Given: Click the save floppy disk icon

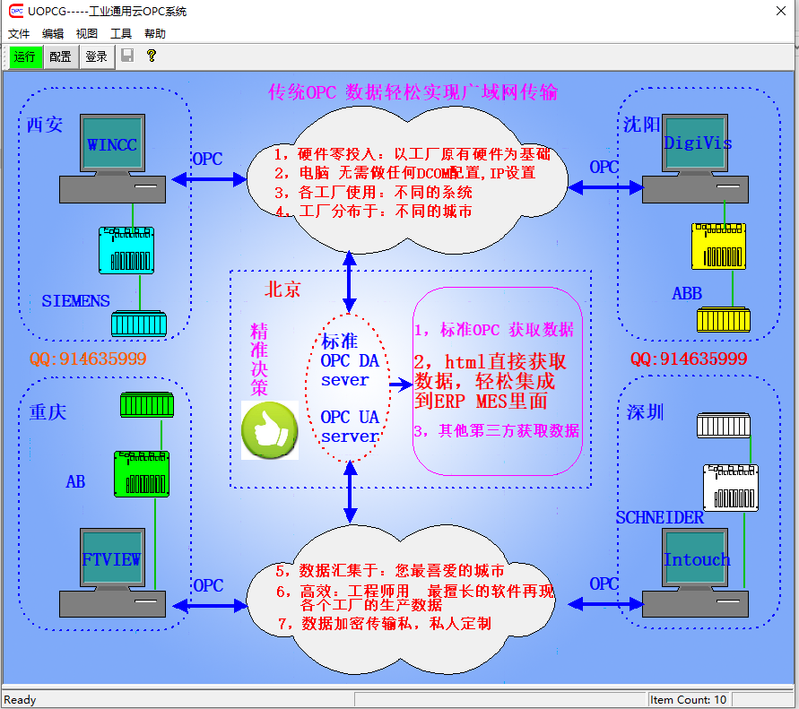Looking at the screenshot, I should click(x=127, y=56).
